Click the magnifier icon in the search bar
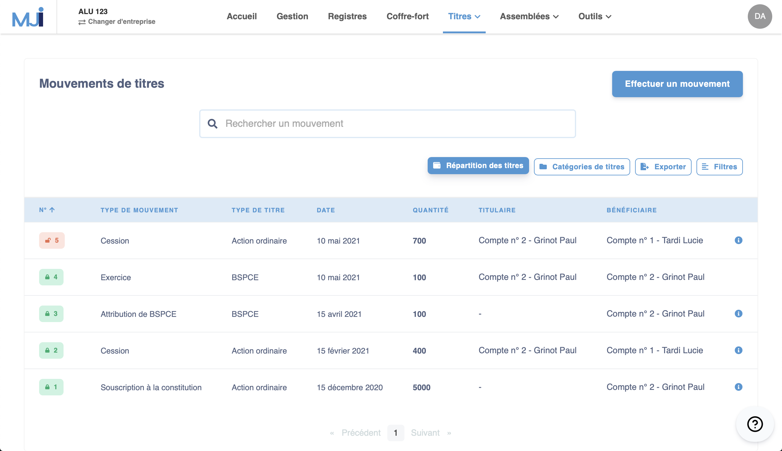782x451 pixels. click(x=213, y=123)
